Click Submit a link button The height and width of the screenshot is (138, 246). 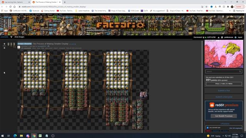click(224, 90)
